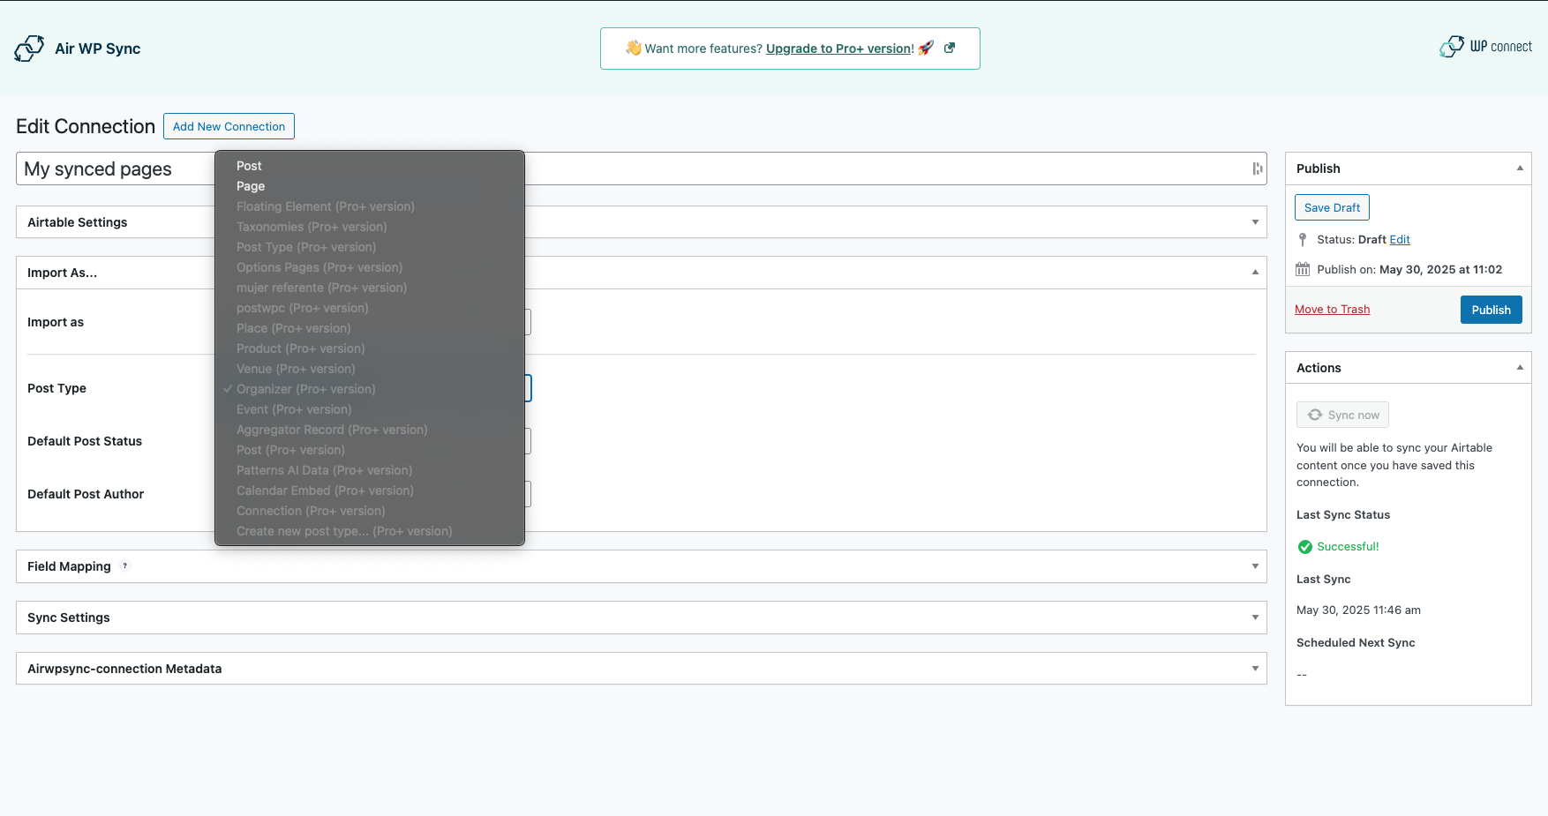
Task: Choose postwpc (Pro+ version) option
Action: pyautogui.click(x=370, y=308)
